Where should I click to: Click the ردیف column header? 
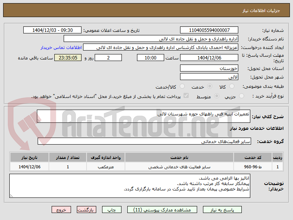click(278, 157)
